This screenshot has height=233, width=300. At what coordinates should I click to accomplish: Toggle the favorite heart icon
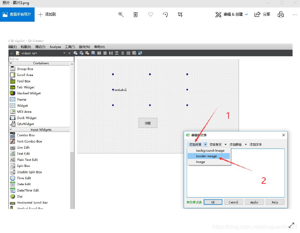pyautogui.click(x=151, y=14)
